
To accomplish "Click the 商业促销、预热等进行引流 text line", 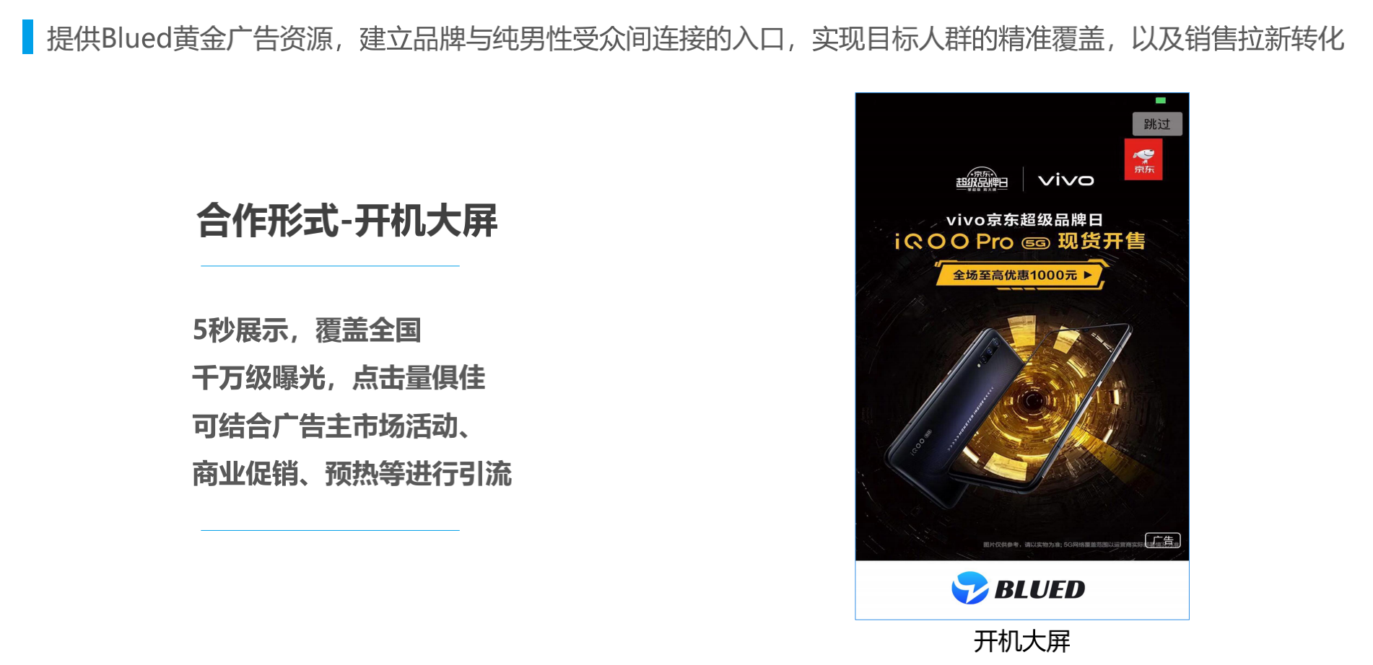I will [352, 474].
